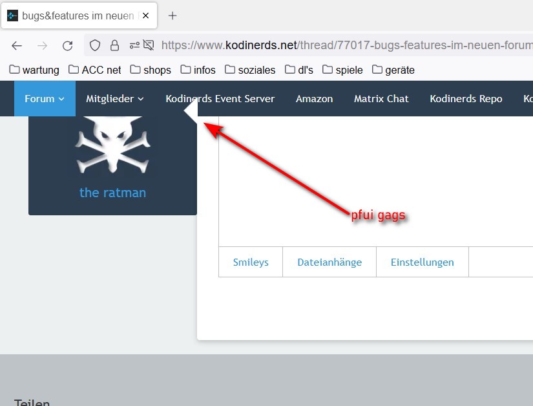Open the Amazon navigation link
Screen dimensions: 533x406
(314, 99)
